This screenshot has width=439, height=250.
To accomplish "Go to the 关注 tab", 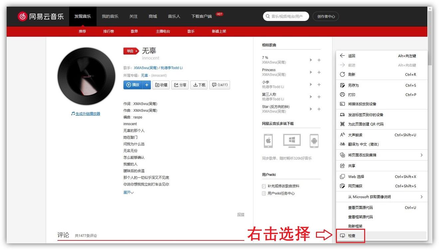I will coord(133,16).
